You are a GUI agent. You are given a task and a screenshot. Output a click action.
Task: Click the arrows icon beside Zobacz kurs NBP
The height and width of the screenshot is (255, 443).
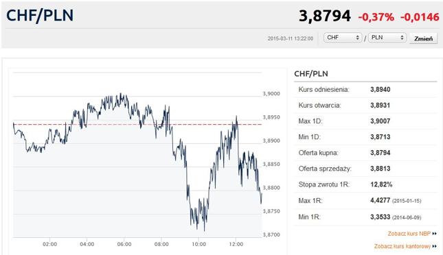pos(435,234)
